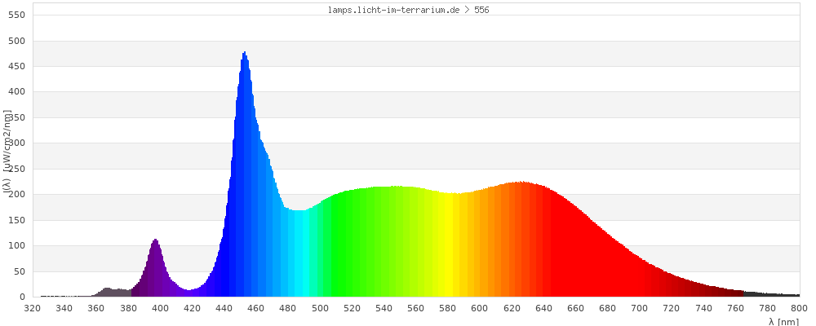Click the x-axis label 800

799,308
